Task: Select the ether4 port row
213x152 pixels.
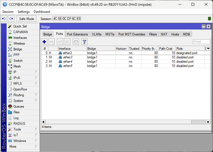Action: 126,62
